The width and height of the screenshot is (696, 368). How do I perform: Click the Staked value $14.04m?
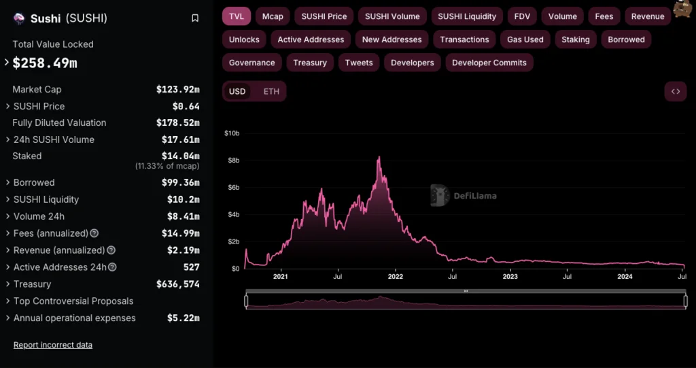click(x=180, y=156)
